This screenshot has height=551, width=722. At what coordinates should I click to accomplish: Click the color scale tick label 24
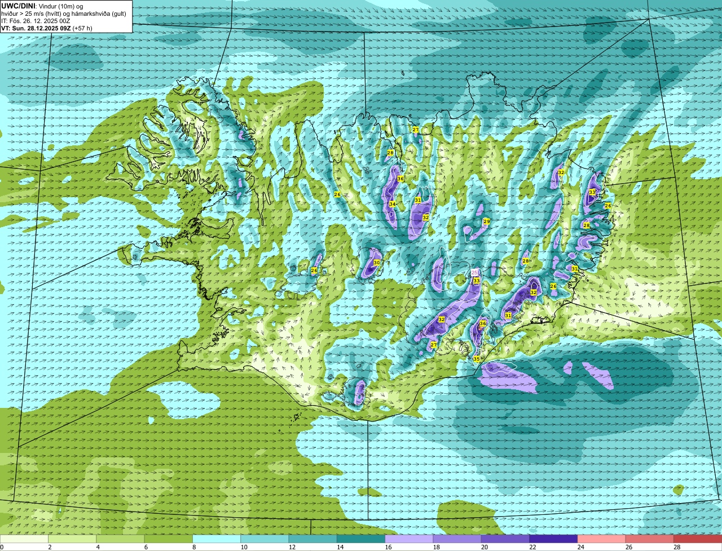point(580,547)
